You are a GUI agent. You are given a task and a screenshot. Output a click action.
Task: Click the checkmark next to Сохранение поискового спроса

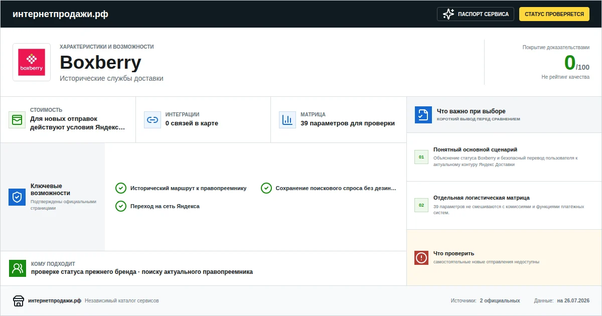(x=266, y=188)
